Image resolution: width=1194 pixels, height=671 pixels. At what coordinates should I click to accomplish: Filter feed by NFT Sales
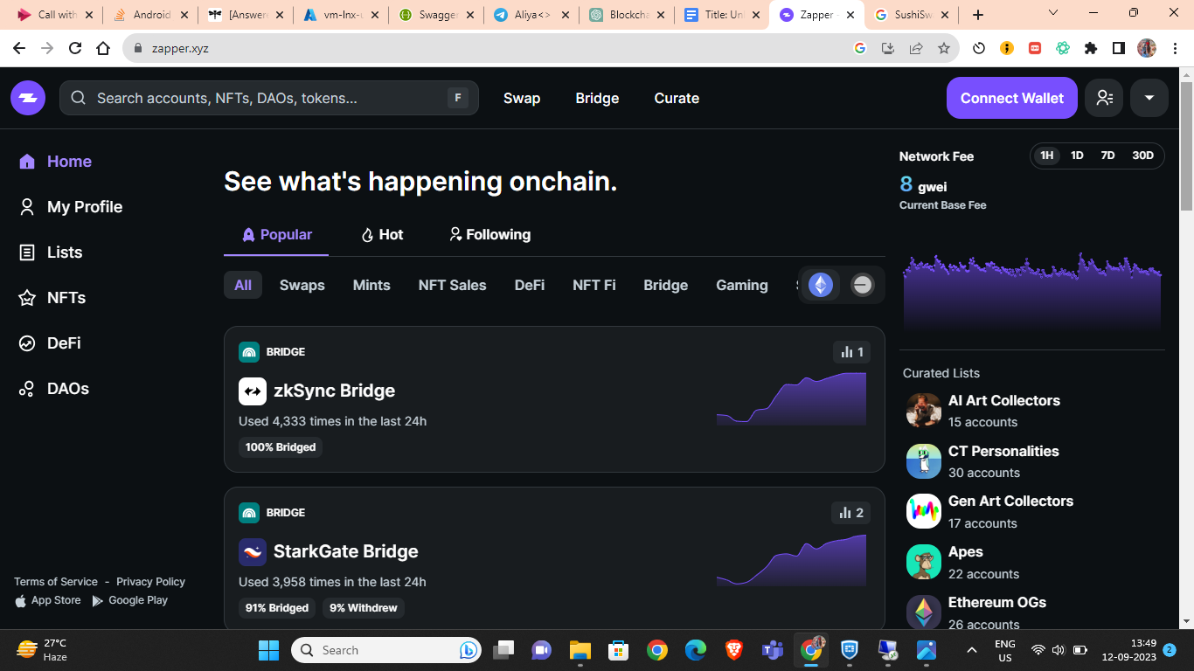tap(453, 285)
